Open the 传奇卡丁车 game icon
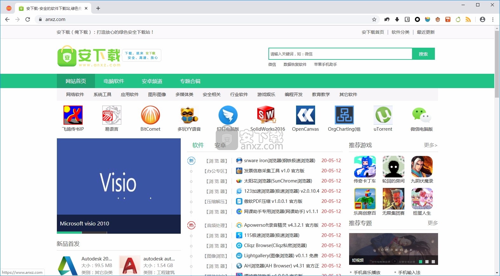Image resolution: width=500 pixels, height=276 pixels. [x=365, y=167]
